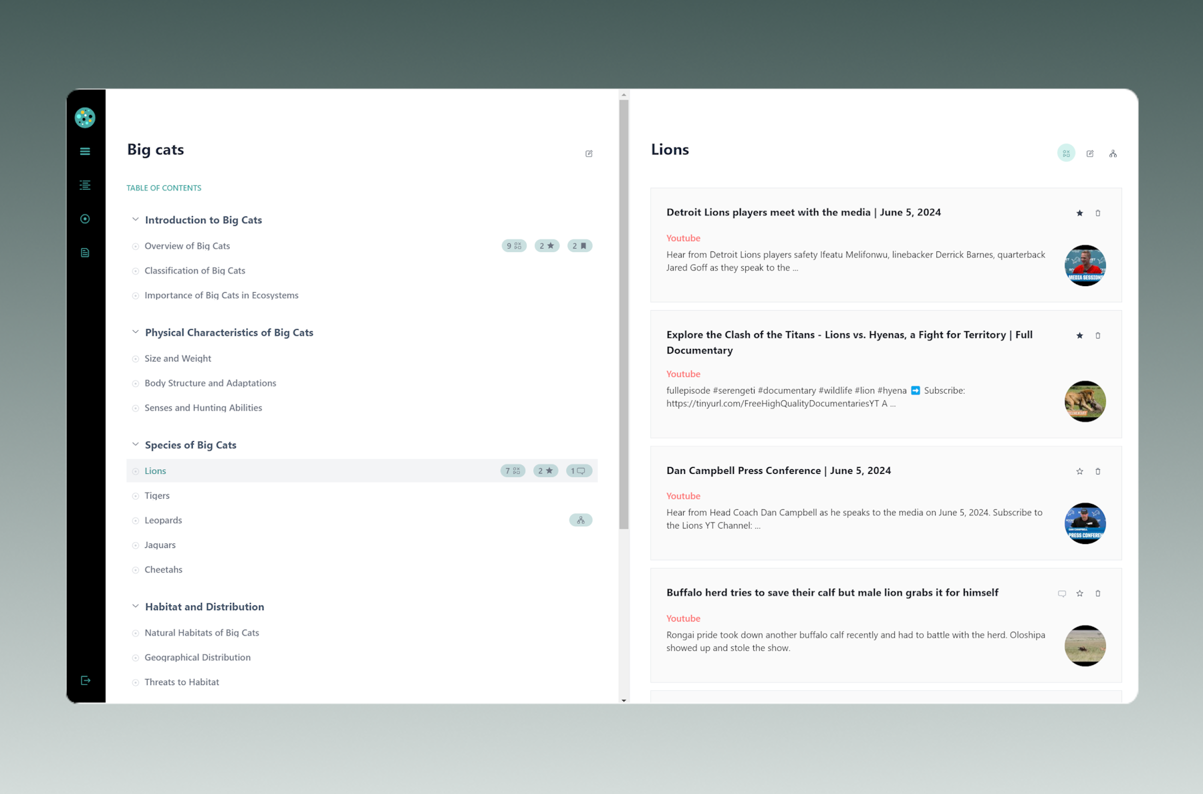
Task: Open the Leopards topic
Action: [x=163, y=521]
